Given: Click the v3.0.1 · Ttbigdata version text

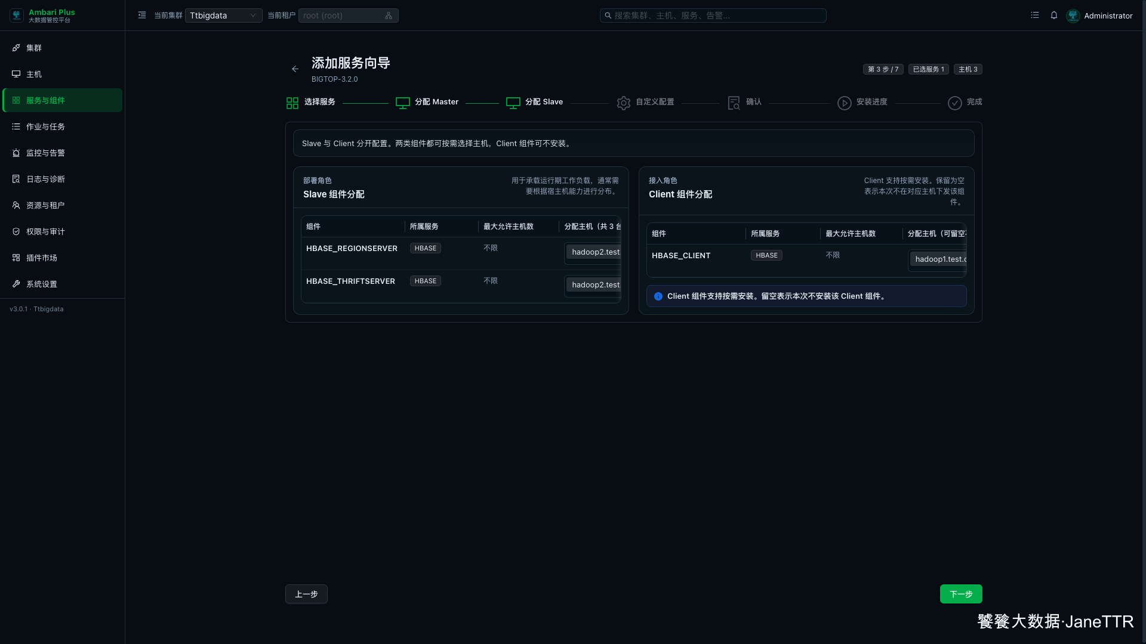Looking at the screenshot, I should point(36,309).
